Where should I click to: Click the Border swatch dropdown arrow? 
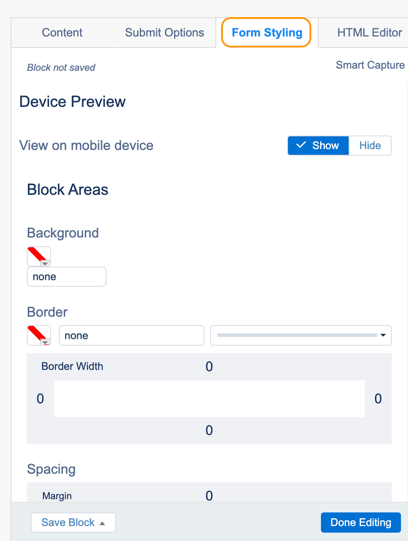tap(45, 342)
